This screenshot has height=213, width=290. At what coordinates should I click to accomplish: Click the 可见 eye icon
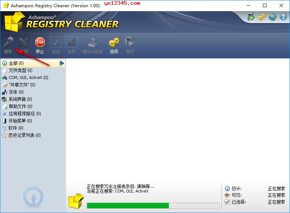227,195
